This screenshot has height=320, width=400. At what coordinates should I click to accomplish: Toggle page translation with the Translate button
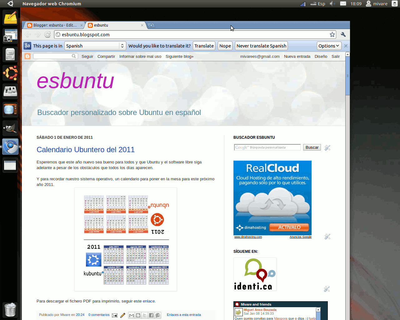pyautogui.click(x=204, y=46)
